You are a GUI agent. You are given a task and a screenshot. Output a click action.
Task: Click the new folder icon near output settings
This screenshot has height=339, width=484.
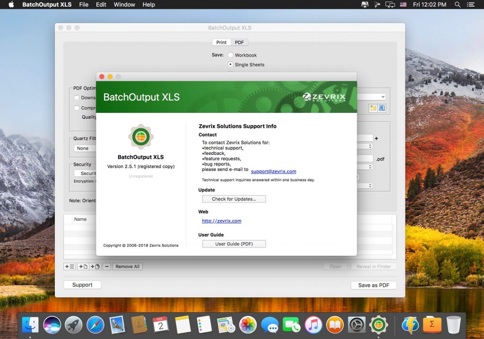[372, 108]
